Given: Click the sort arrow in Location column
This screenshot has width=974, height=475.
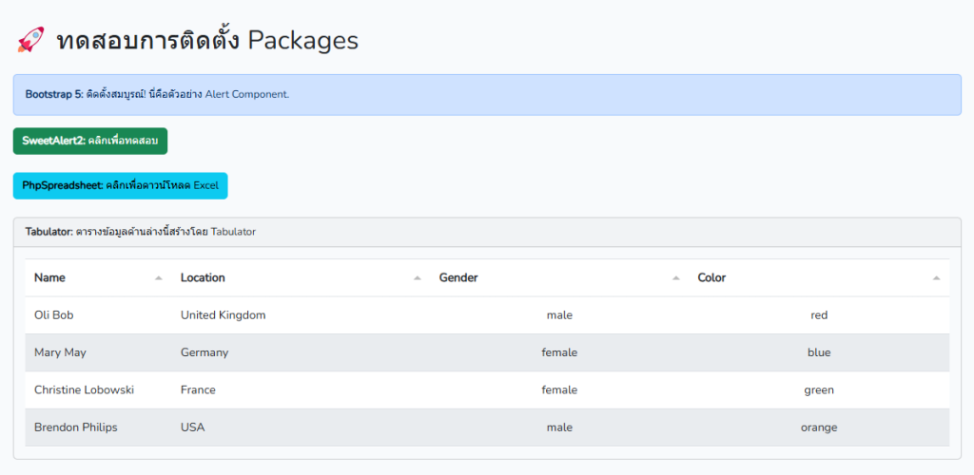Looking at the screenshot, I should 417,278.
